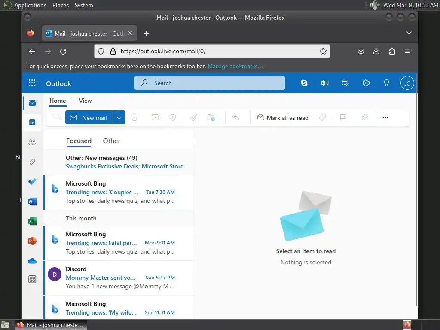Click the Pin icon in toolbar
The height and width of the screenshot is (330, 440).
[364, 117]
